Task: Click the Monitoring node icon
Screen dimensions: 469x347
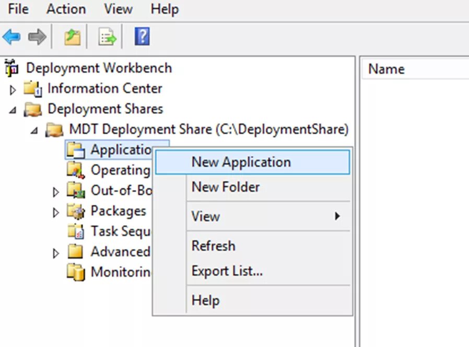Action: pos(76,272)
